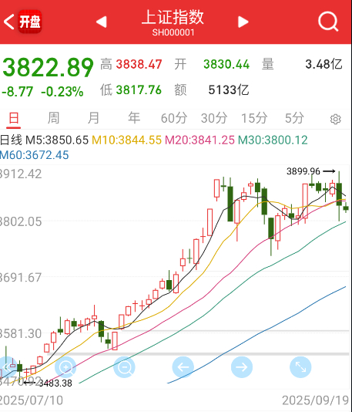Select the 日 daily chart tab

(14, 118)
